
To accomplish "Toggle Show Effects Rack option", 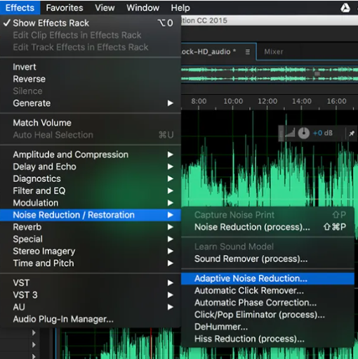I will tap(91, 23).
